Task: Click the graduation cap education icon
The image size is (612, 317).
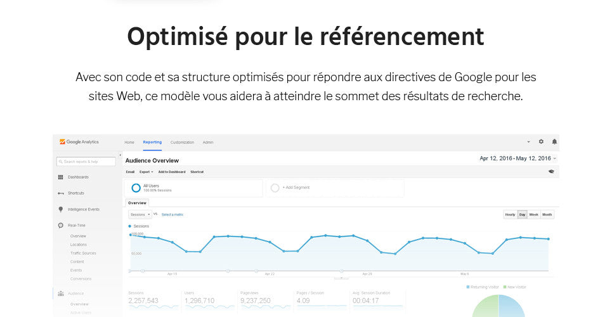Action: click(x=551, y=172)
